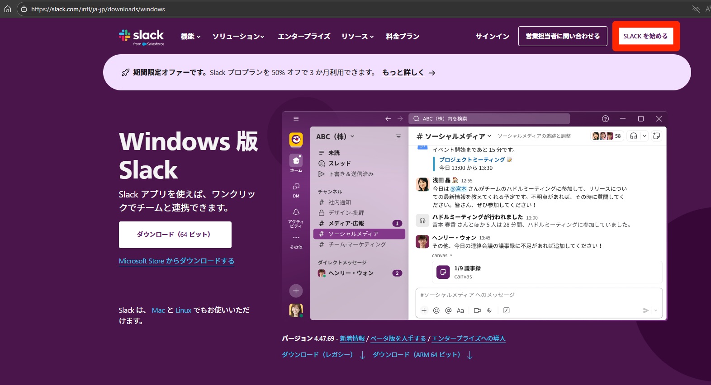Open the エンタープライズ menu item

point(304,37)
